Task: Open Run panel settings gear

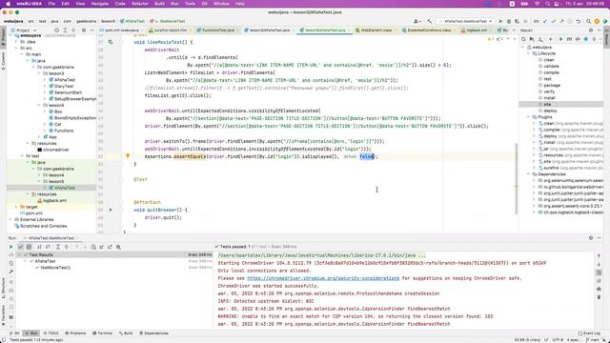Action: [591, 238]
